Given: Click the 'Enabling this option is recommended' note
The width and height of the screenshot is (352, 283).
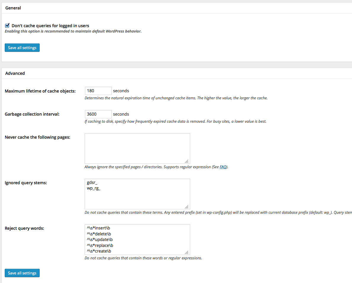Looking at the screenshot, I should point(73,31).
